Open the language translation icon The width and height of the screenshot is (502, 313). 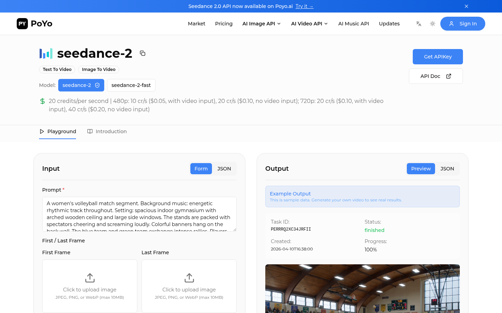418,24
